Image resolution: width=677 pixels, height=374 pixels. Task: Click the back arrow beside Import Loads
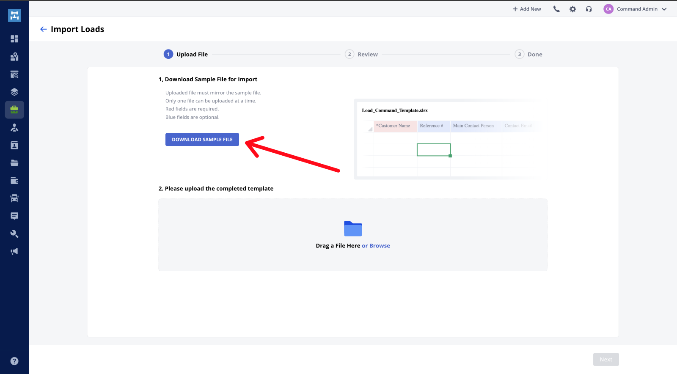(x=43, y=29)
